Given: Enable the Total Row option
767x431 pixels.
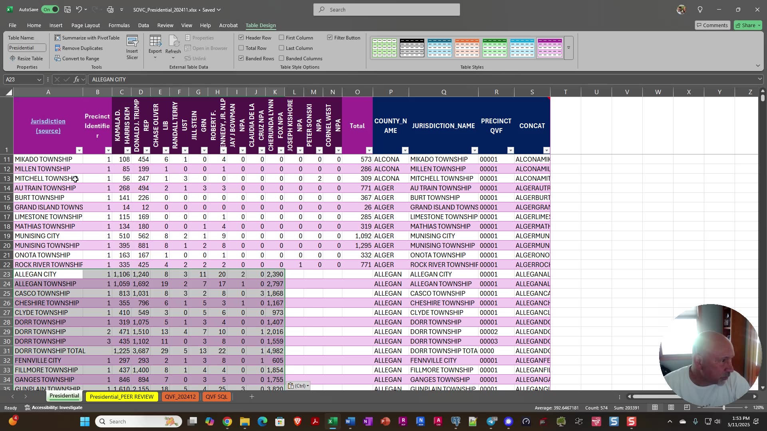Looking at the screenshot, I should (241, 48).
